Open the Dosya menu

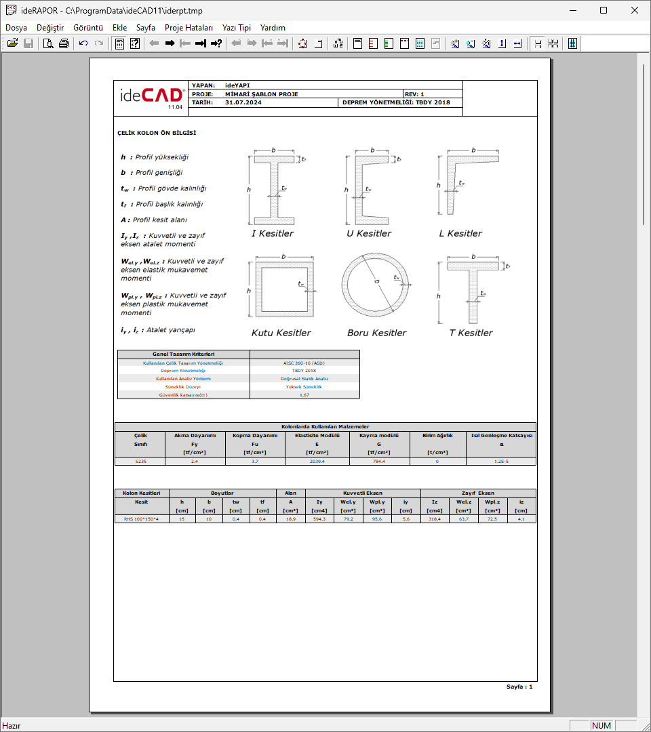coord(16,28)
